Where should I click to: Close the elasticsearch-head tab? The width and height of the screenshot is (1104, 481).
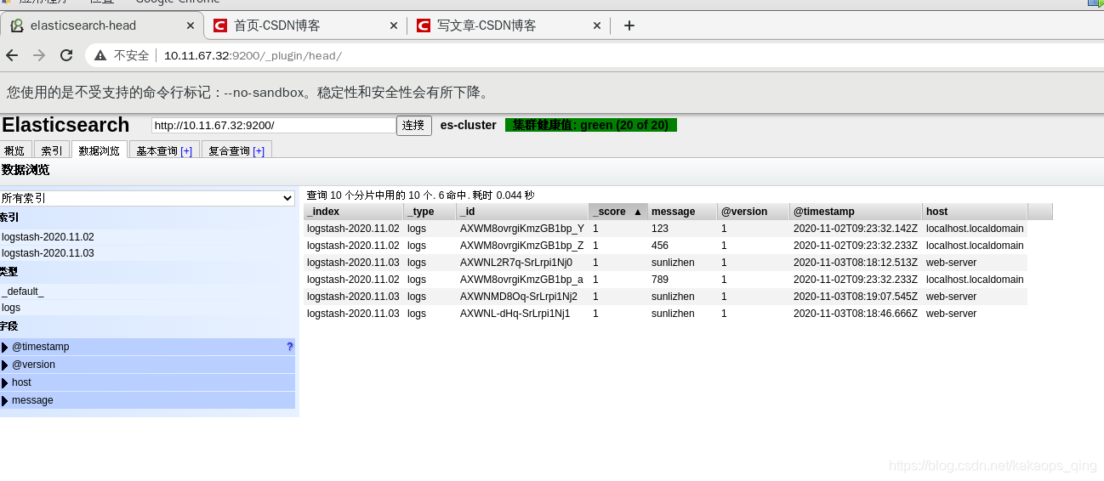click(191, 25)
